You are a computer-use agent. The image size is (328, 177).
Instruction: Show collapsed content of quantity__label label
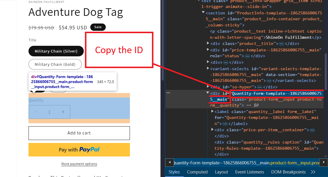click(225, 124)
